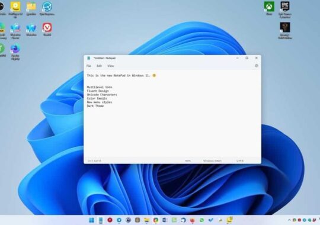Viewport: 320px width, 225px height.
Task: Open the View menu in Notepad
Action: coord(111,66)
